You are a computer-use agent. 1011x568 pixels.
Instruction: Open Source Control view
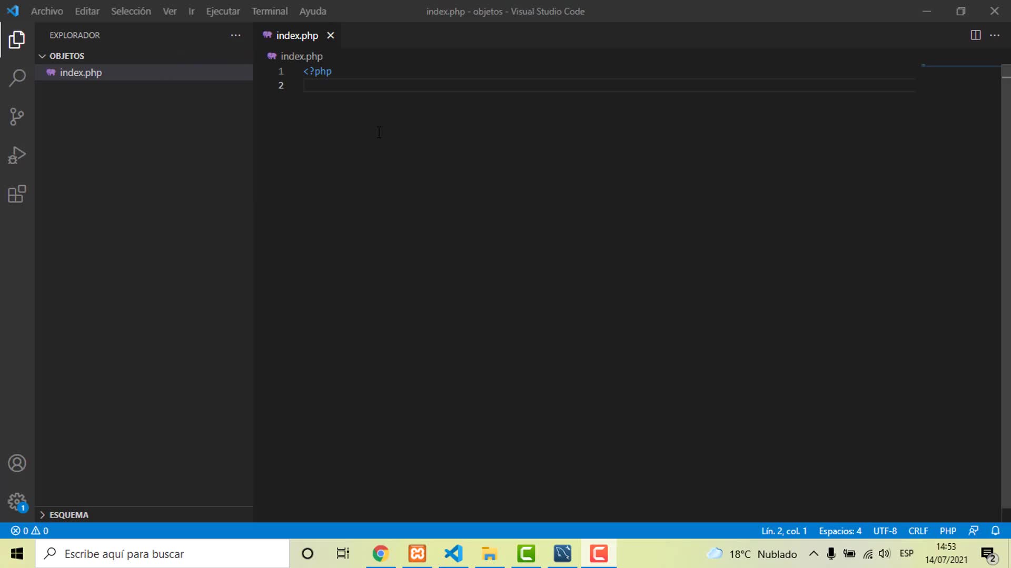pyautogui.click(x=17, y=117)
